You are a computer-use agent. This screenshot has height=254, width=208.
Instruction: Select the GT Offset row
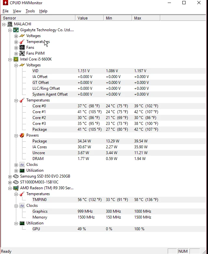click(x=119, y=83)
